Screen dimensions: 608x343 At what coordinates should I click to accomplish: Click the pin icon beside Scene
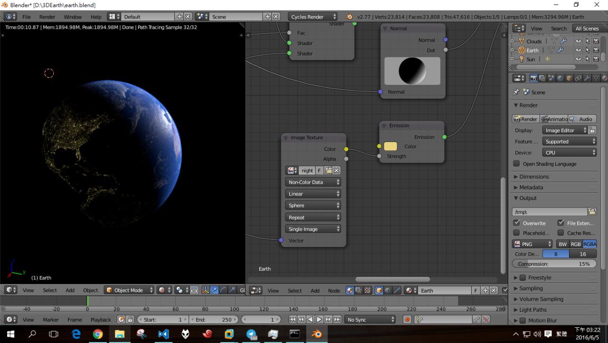[516, 92]
